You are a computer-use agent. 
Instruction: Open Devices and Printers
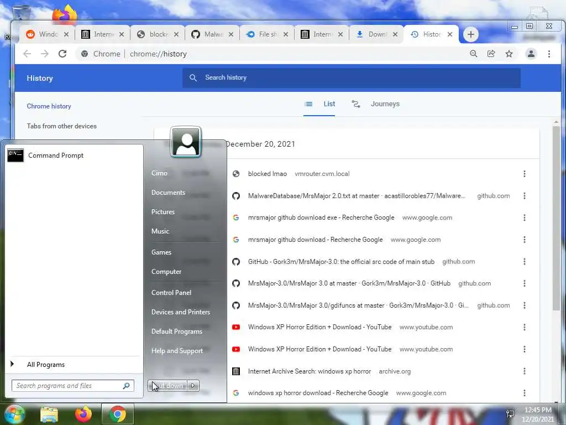181,312
